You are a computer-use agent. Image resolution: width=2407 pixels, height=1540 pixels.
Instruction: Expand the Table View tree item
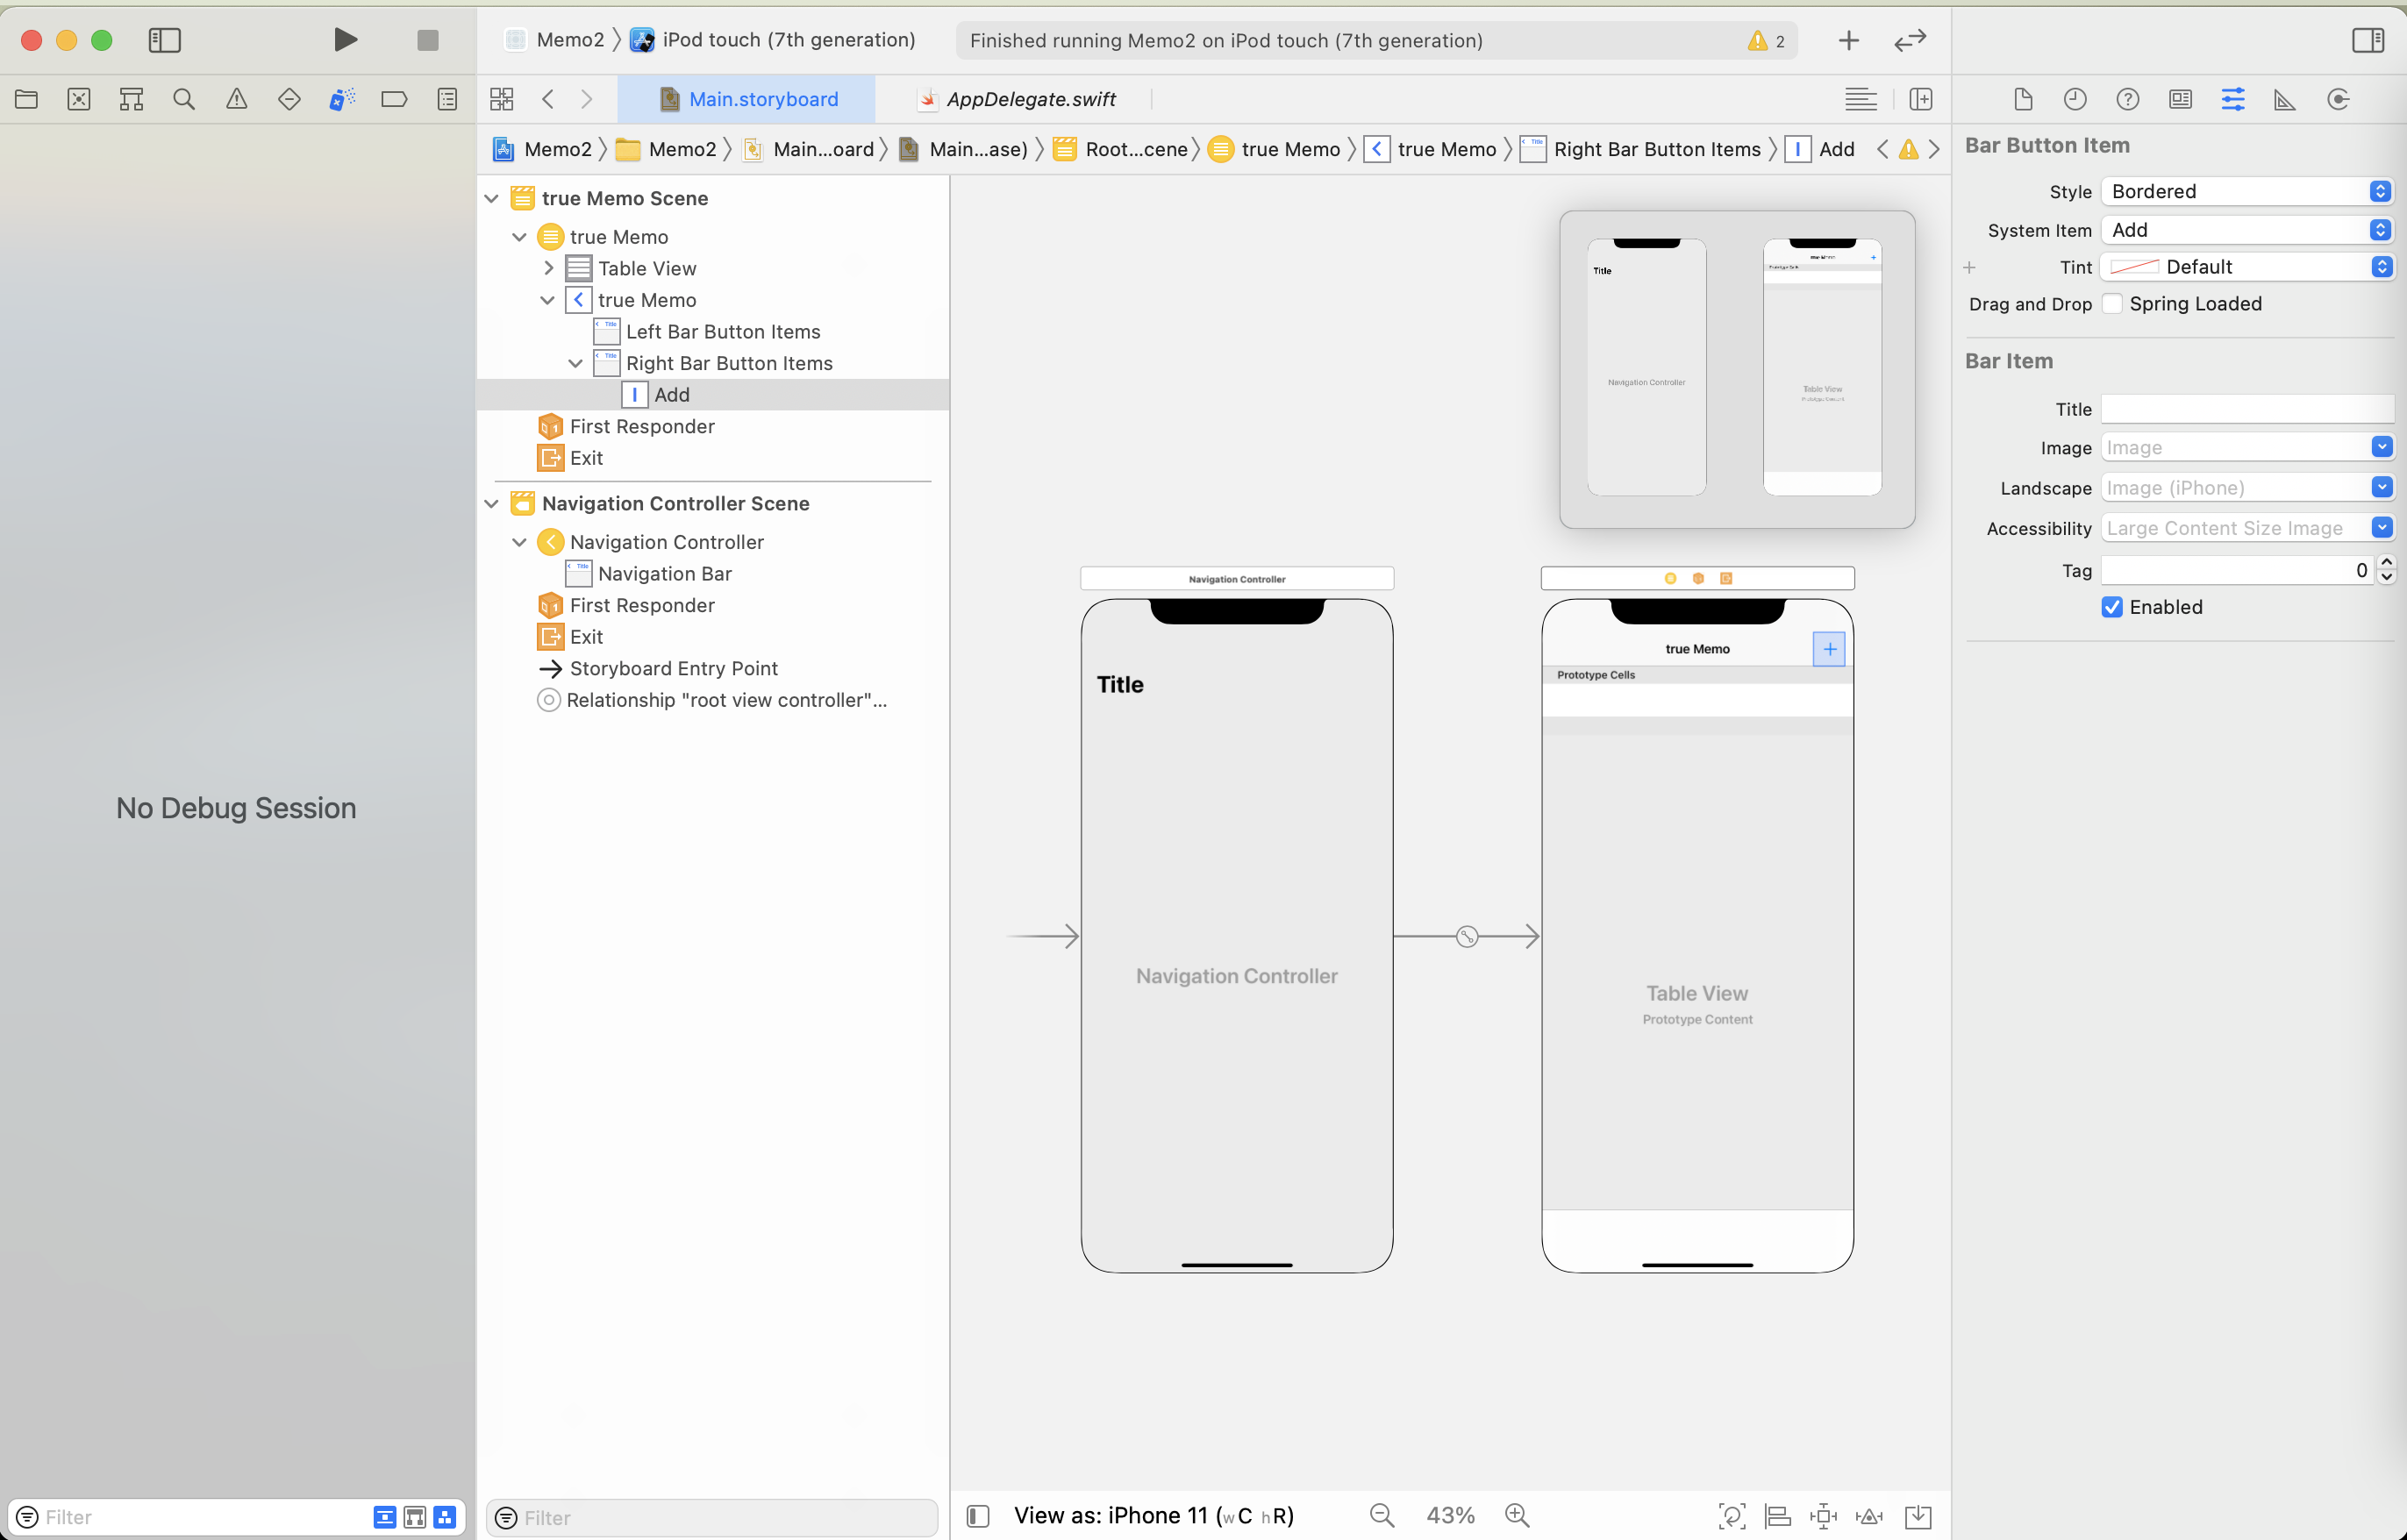548,268
